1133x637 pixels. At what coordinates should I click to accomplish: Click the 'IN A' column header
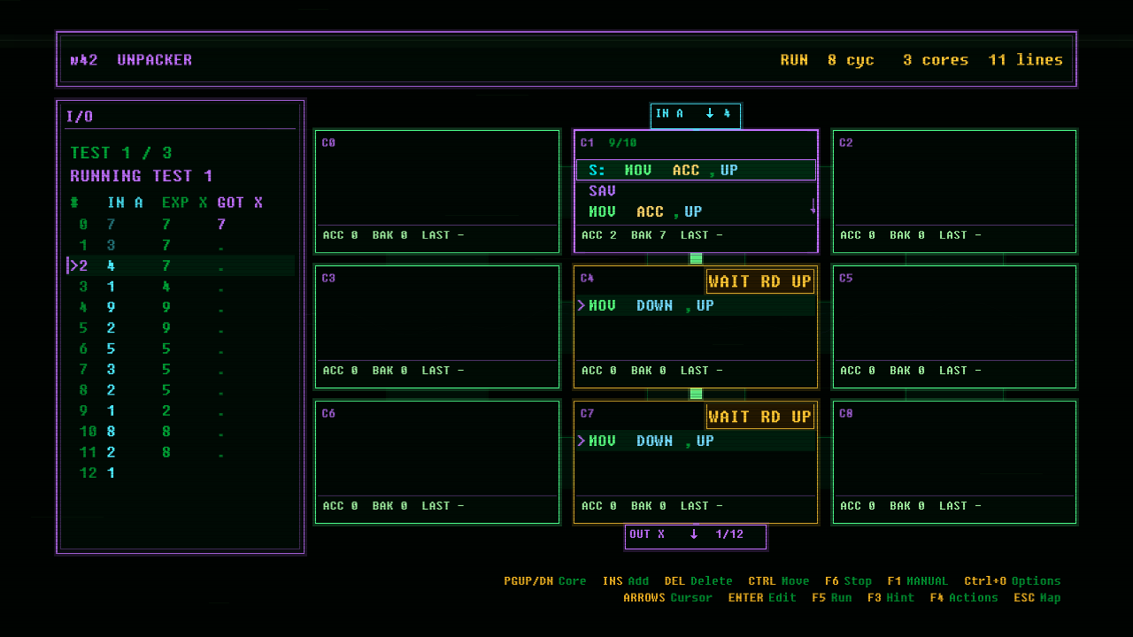tap(125, 203)
